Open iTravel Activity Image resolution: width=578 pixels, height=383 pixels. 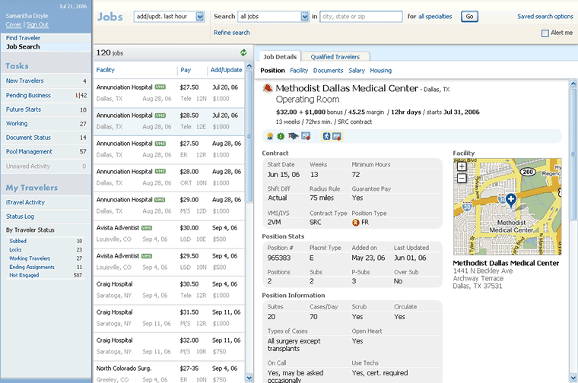(25, 202)
